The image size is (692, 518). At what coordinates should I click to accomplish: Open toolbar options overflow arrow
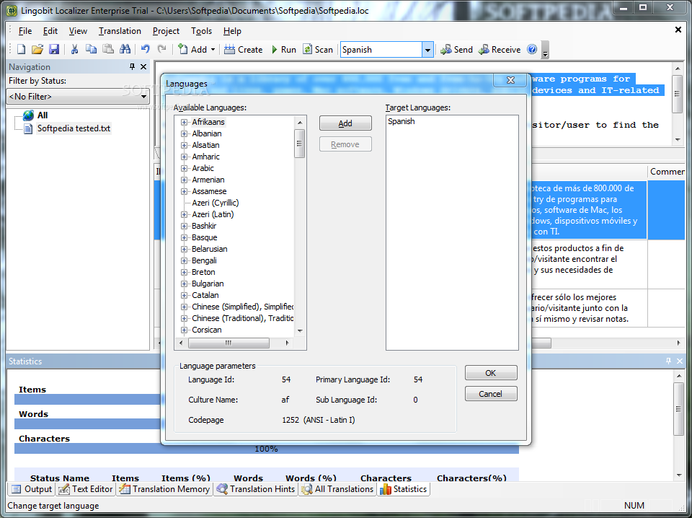(545, 50)
